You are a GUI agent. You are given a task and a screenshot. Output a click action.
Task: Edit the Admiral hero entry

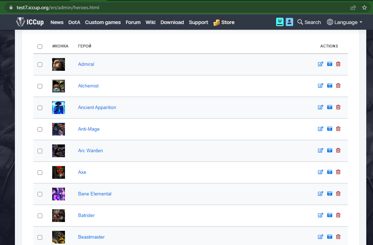pyautogui.click(x=320, y=64)
